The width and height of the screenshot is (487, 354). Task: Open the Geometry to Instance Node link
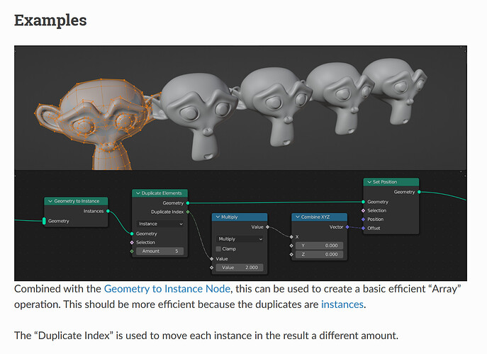click(167, 289)
